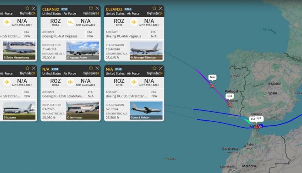
Task: Close the card for registration 62-3564
Action: point(161,68)
